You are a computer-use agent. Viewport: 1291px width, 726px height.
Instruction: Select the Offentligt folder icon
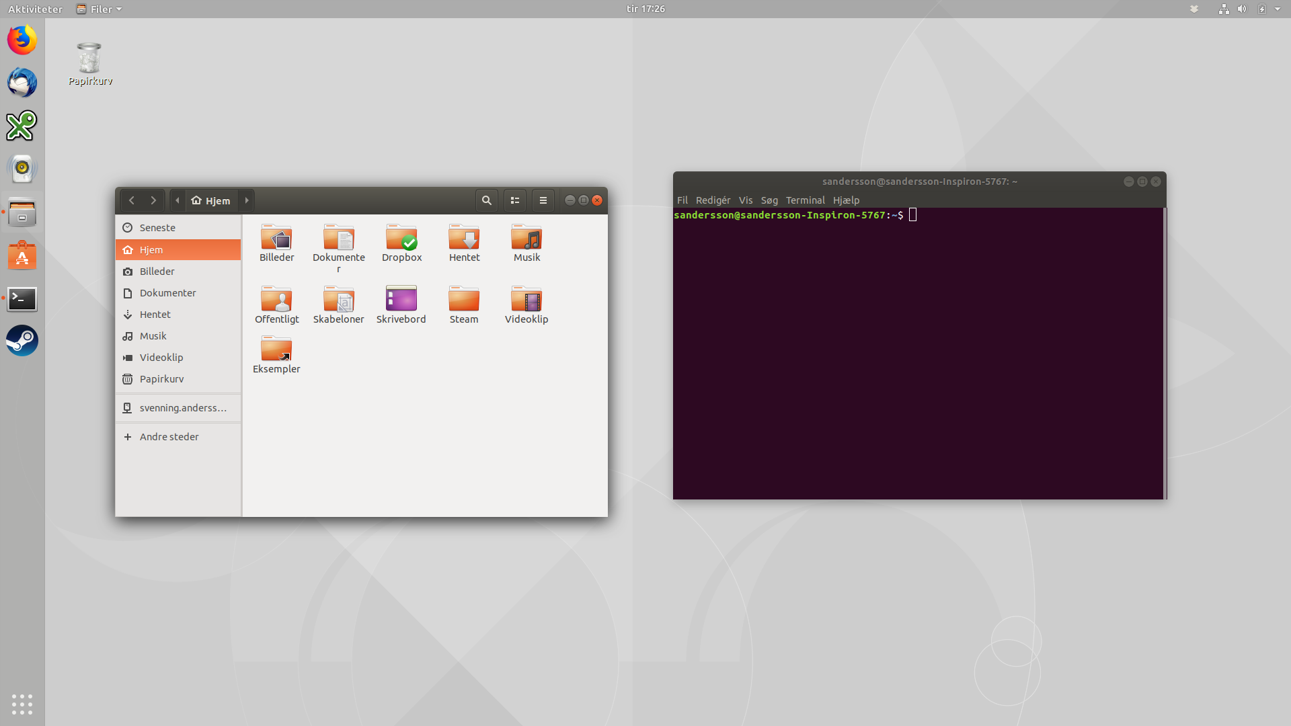pyautogui.click(x=276, y=299)
